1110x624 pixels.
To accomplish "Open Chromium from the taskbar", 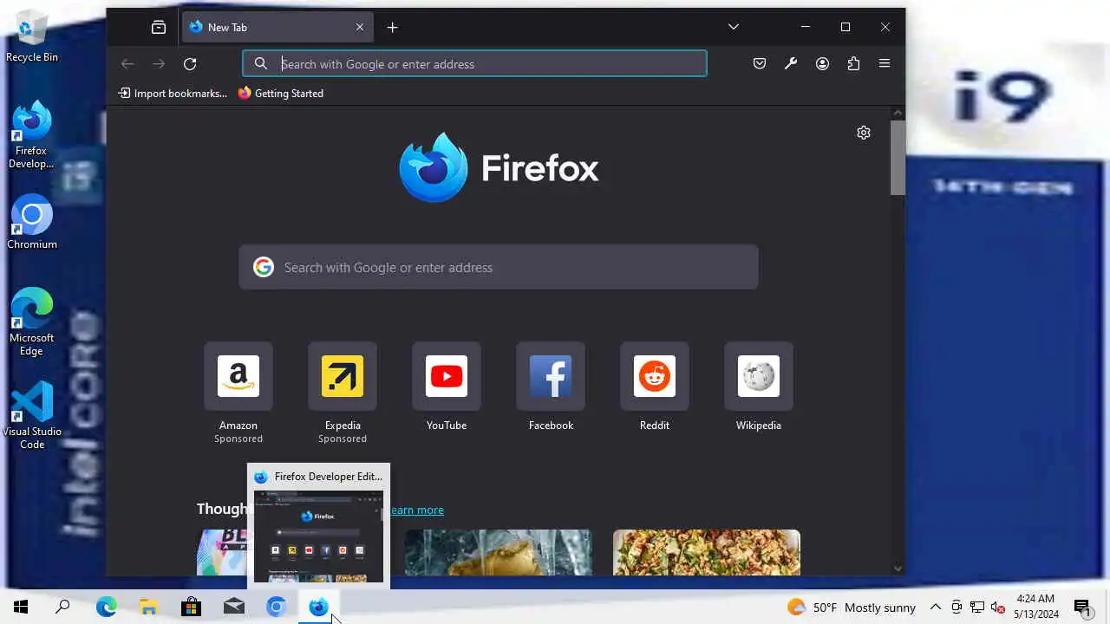I will click(276, 607).
